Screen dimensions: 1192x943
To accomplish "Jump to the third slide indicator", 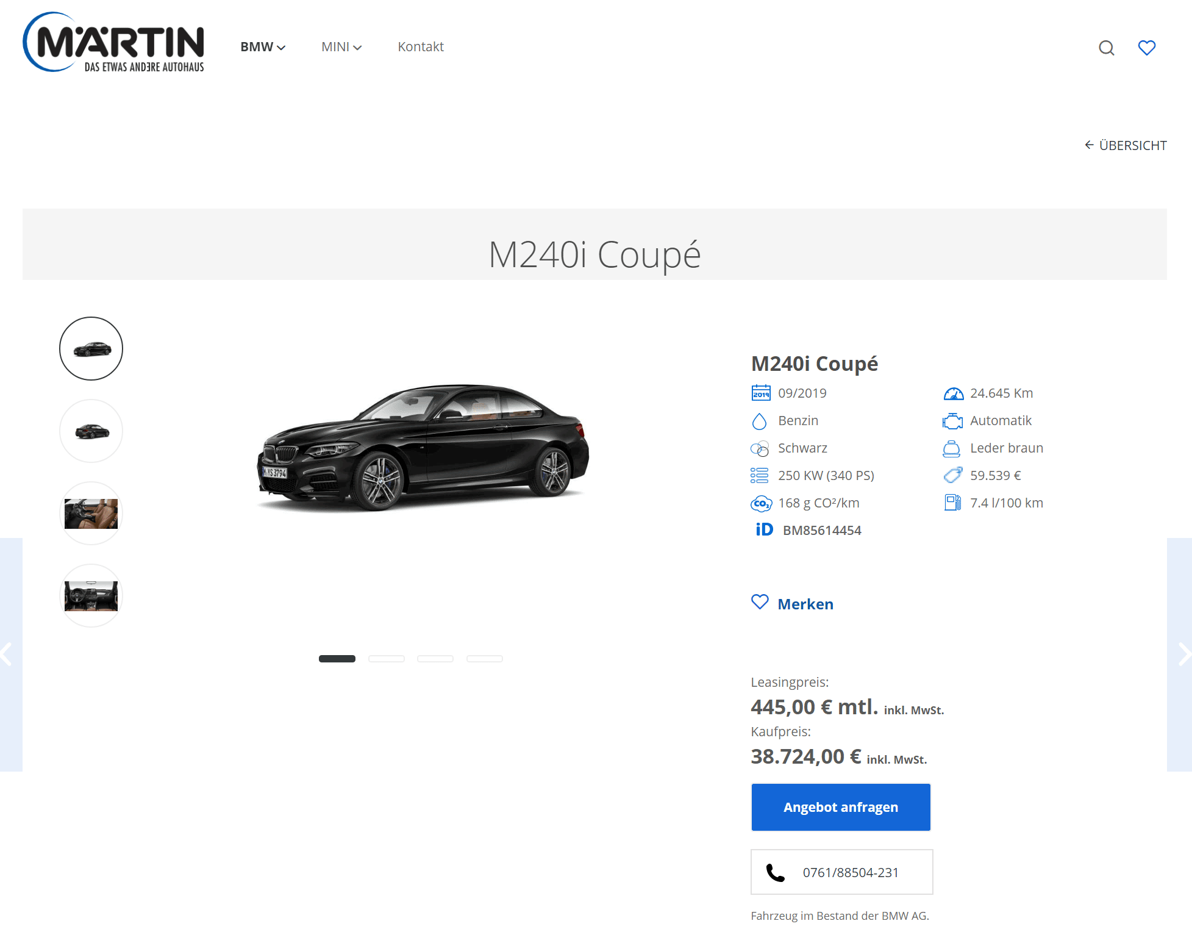I will click(435, 659).
